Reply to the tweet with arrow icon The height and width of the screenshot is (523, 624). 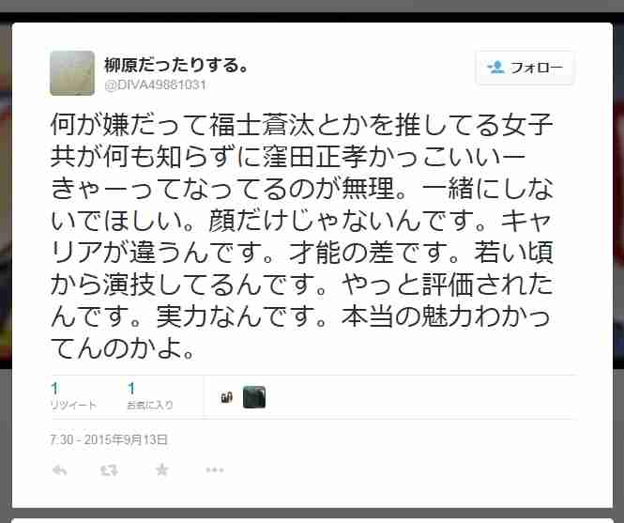point(60,470)
